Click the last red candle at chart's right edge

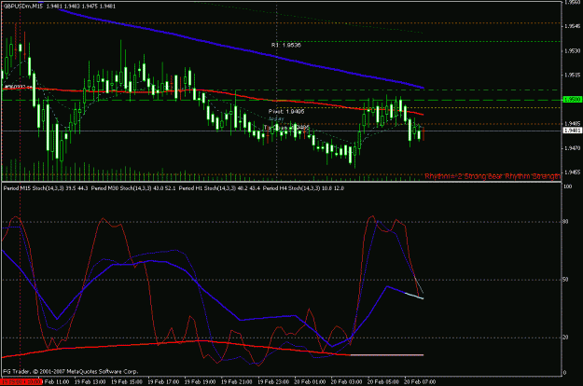click(x=423, y=133)
